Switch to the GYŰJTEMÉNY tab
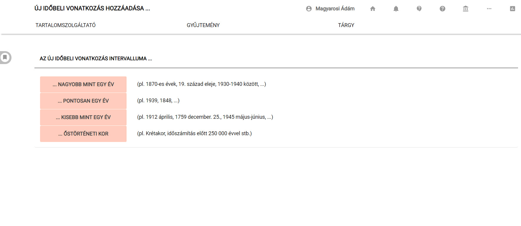The image size is (521, 226). click(203, 25)
